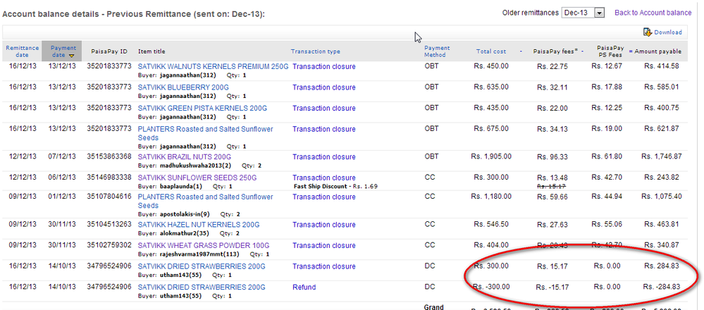Click Transaction closure for SUNFLOWER SEEDS 250G
704x310 pixels.
pyautogui.click(x=323, y=178)
